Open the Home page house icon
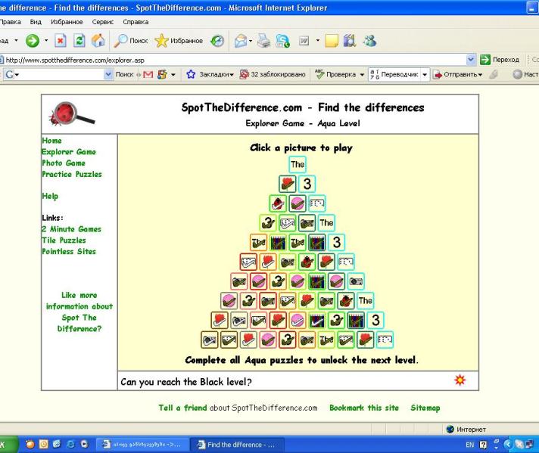 (x=98, y=41)
